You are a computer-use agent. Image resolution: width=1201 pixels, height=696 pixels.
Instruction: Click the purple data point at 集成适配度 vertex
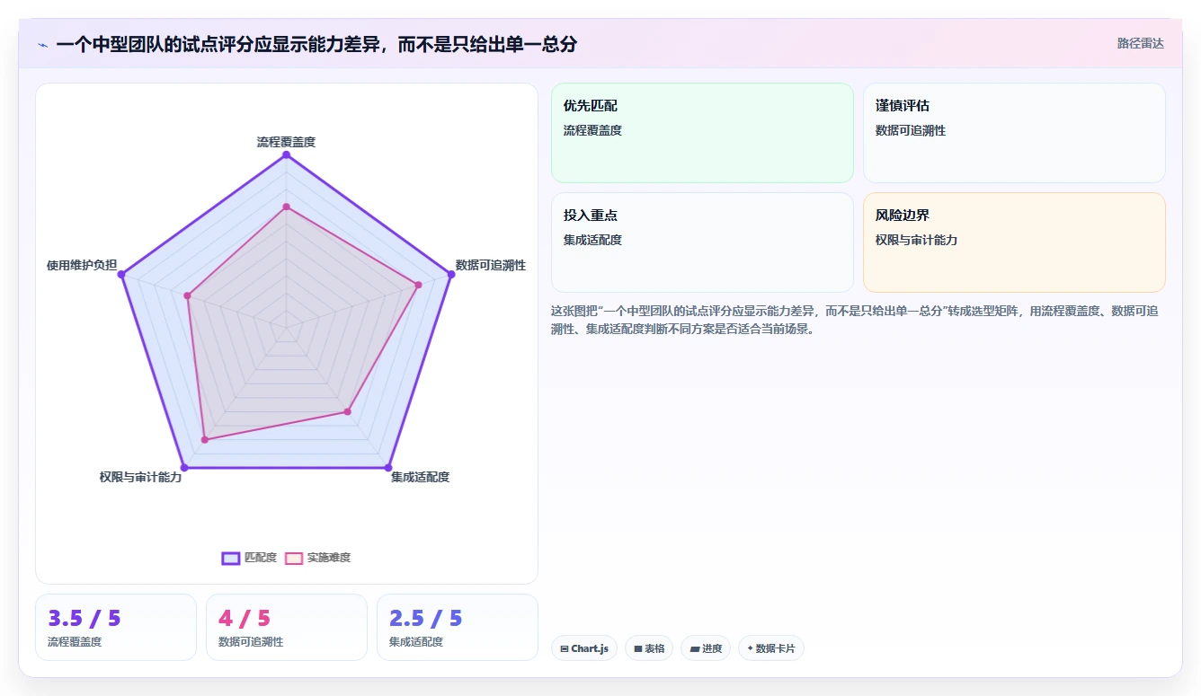(x=388, y=467)
